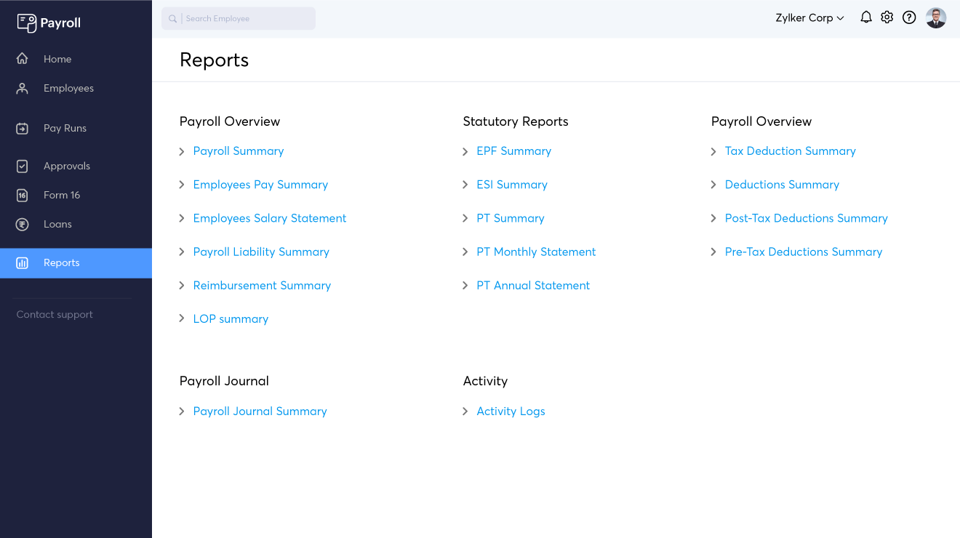Screen dimensions: 960x538
Task: Click the Home house icon in sidebar
Action: [x=23, y=59]
